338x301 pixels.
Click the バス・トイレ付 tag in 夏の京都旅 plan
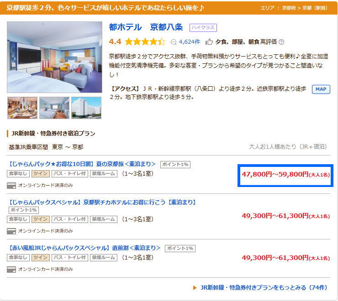click(70, 174)
